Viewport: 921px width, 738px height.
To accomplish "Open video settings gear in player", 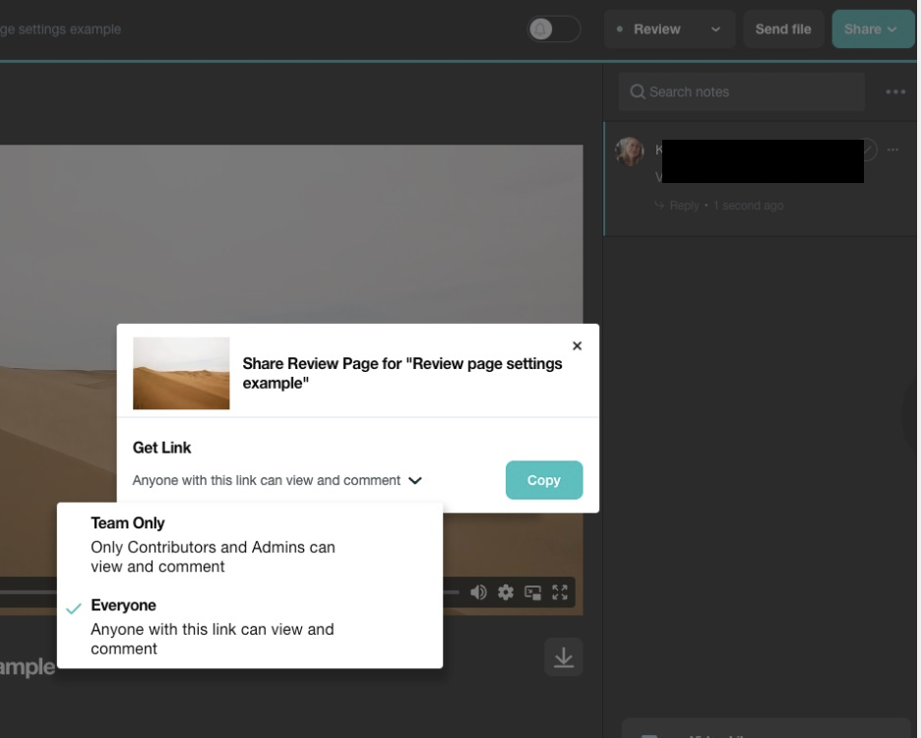I will (x=506, y=592).
